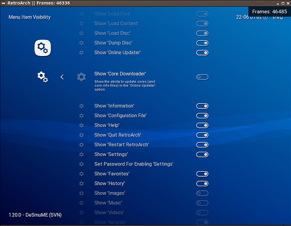Click the gear icon beside Show 'Favorites'

pyautogui.click(x=81, y=174)
